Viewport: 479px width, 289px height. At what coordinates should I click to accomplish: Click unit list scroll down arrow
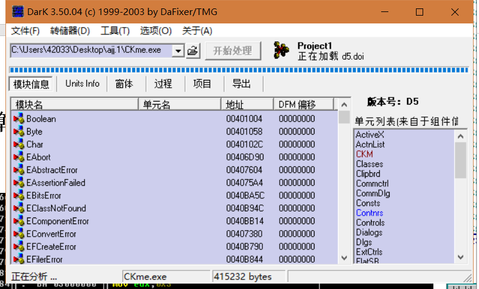(x=460, y=257)
